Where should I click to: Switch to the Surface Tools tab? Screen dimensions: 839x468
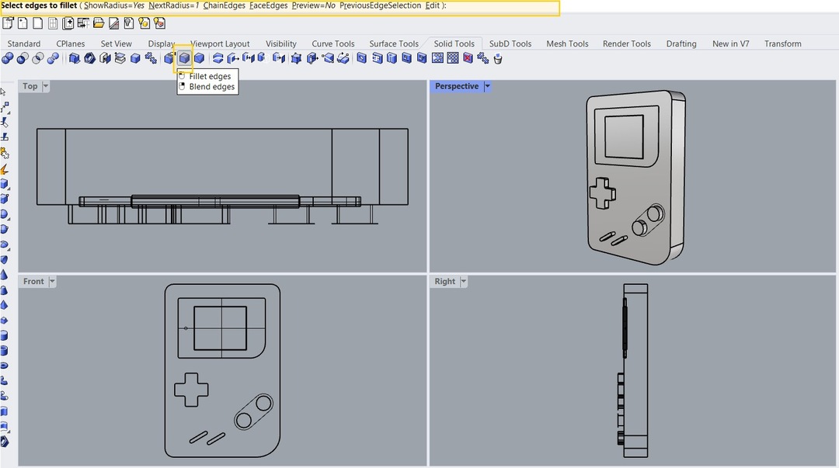[x=394, y=44]
